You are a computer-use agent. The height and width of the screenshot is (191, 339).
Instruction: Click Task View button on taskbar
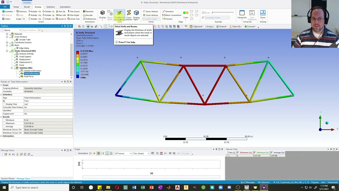pyautogui.click(x=82, y=188)
